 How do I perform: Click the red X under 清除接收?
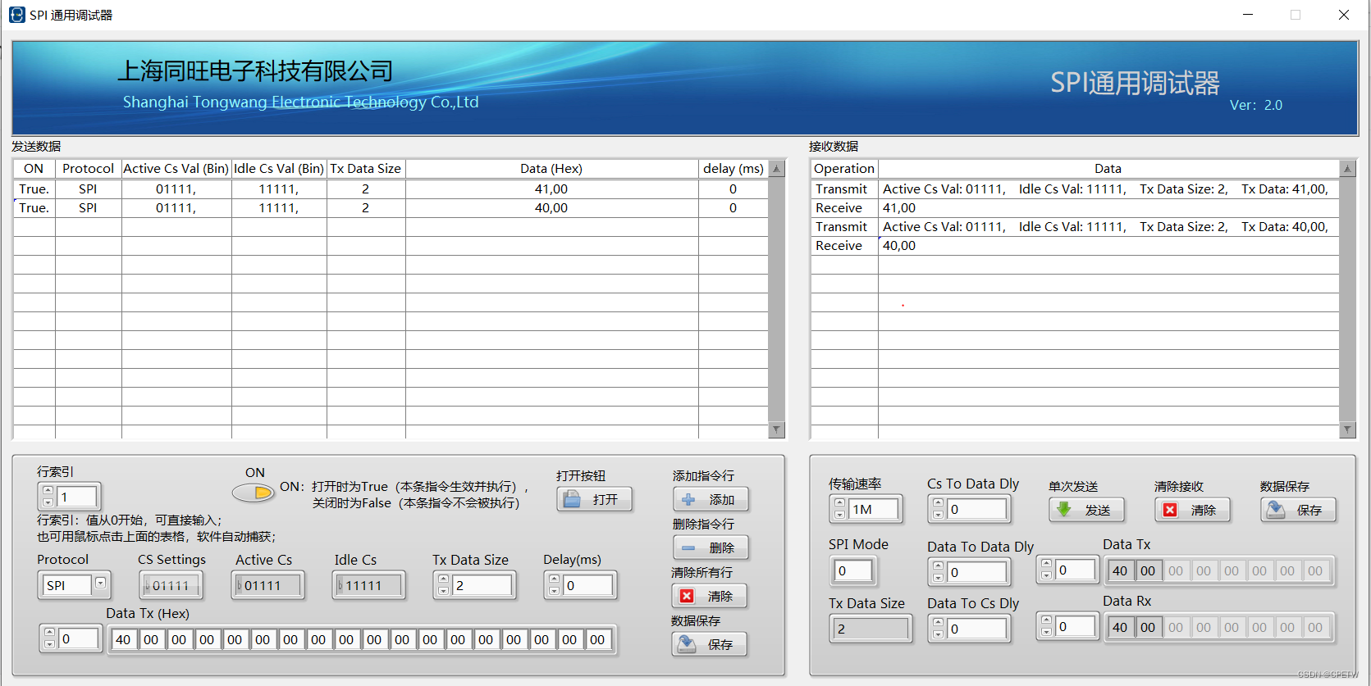click(1170, 510)
